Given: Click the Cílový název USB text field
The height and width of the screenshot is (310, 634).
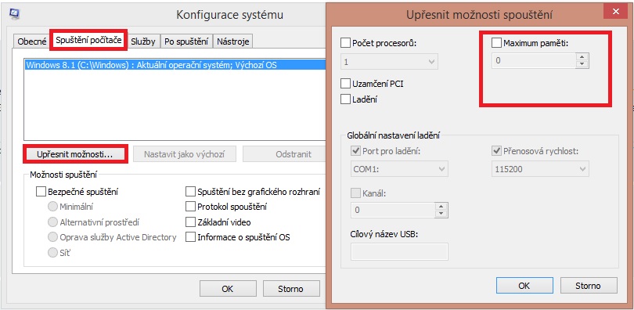Looking at the screenshot, I should click(x=399, y=251).
